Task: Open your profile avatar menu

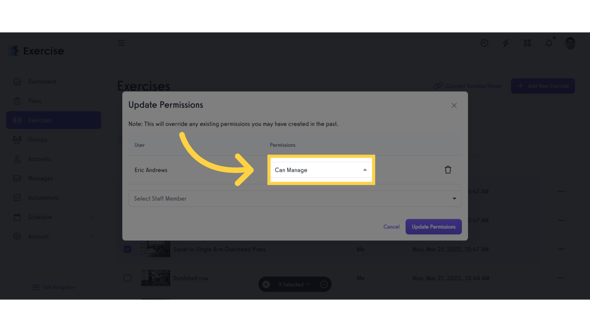Action: (570, 43)
